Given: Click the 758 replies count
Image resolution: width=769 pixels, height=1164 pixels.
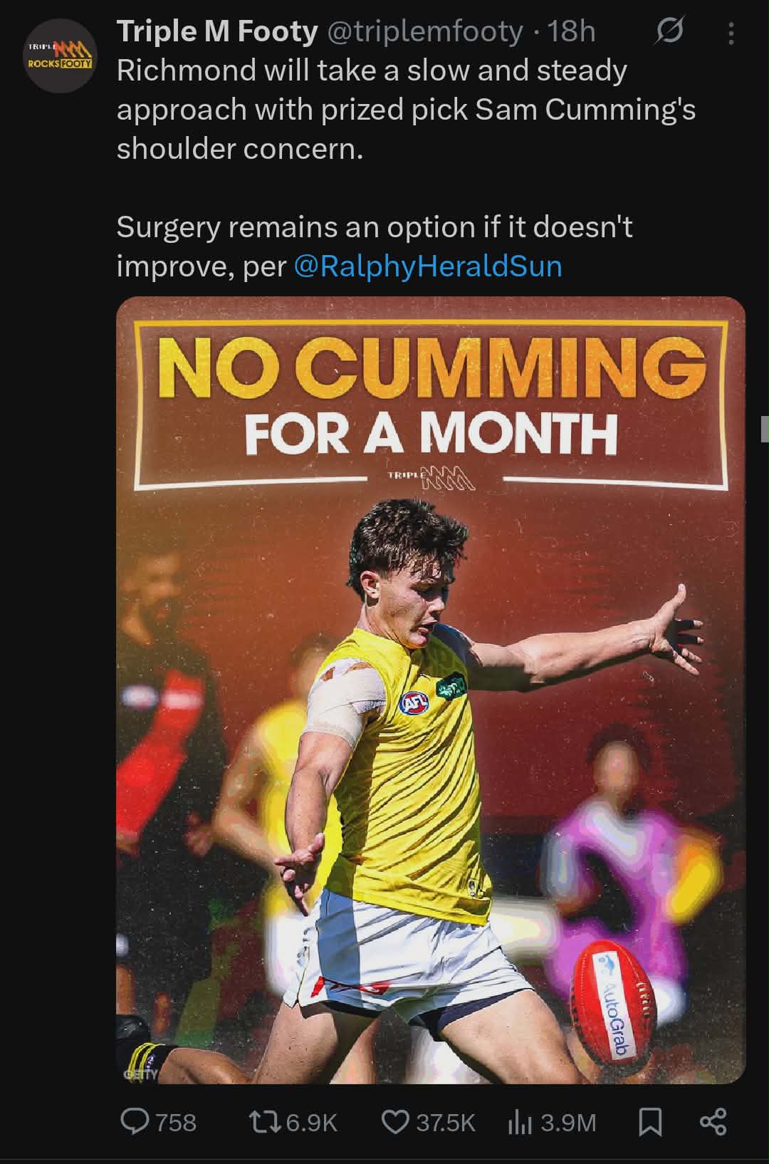Looking at the screenshot, I should (176, 1123).
